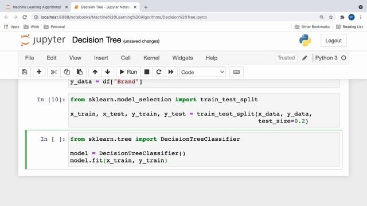
Task: Open the Cell menu
Action: (126, 58)
